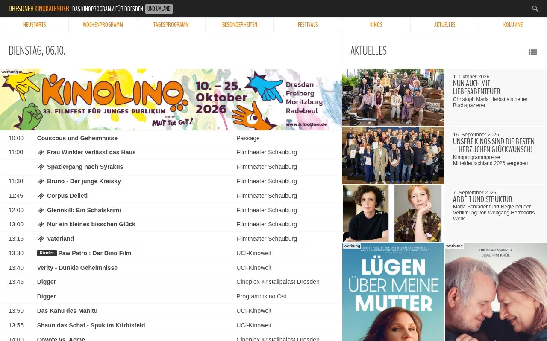Open the Dagmar Manzel Joachim Król poster ad
Viewport: 547px width, 341px height.
[x=496, y=292]
